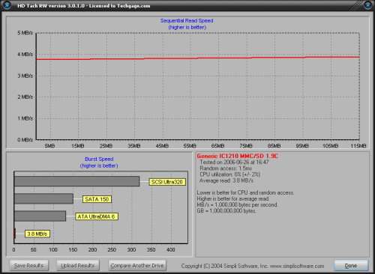375x274 pixels.
Task: Click the SCSI Ultra320 gray bar
Action: coord(76,181)
